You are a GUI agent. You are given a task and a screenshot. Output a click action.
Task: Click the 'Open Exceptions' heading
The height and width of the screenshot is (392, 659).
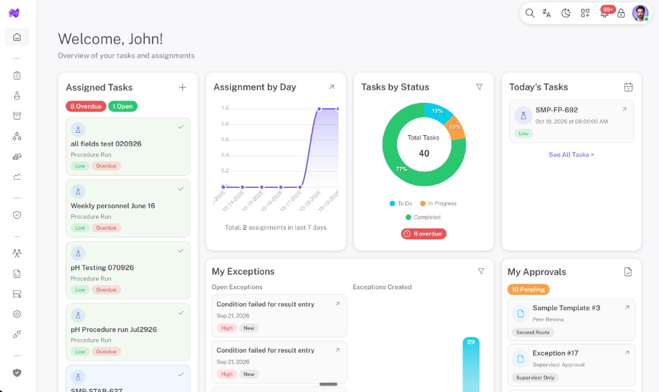(x=237, y=287)
